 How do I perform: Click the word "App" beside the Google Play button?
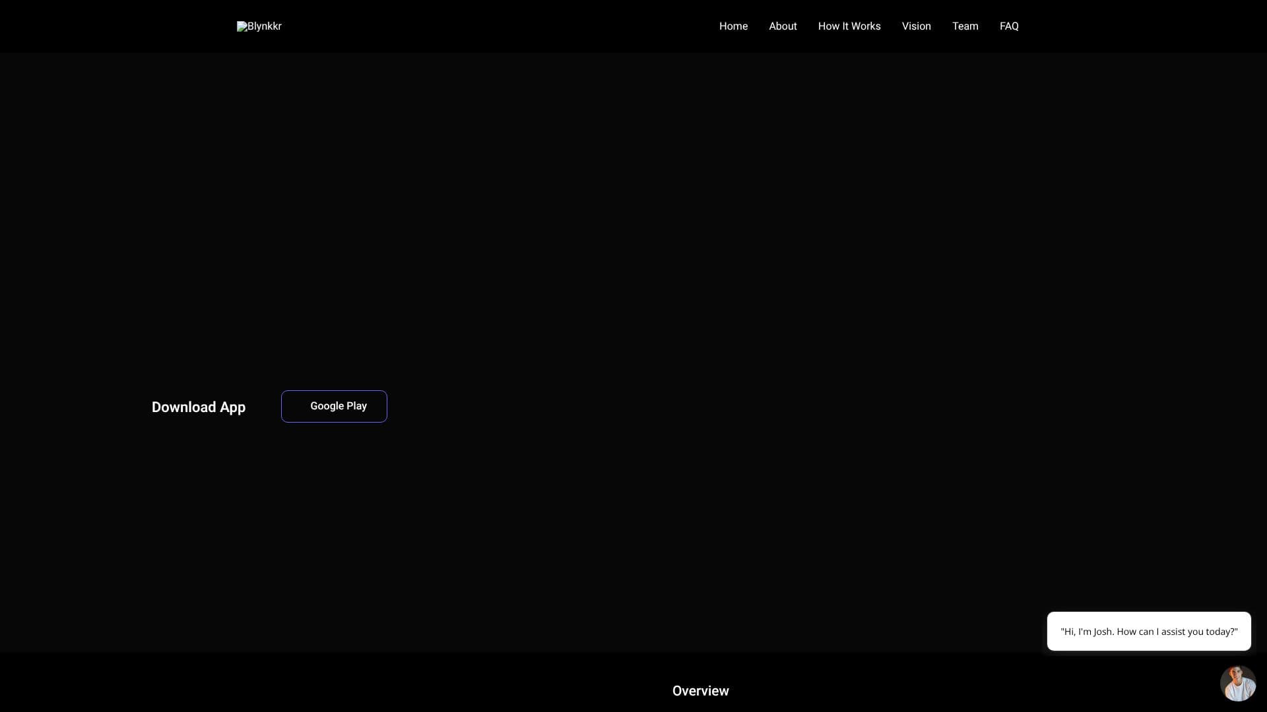[232, 407]
